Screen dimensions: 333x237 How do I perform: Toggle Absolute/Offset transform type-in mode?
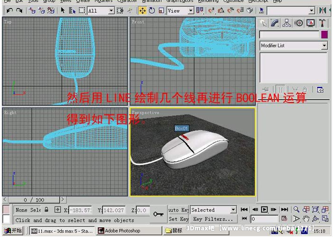(x=57, y=210)
